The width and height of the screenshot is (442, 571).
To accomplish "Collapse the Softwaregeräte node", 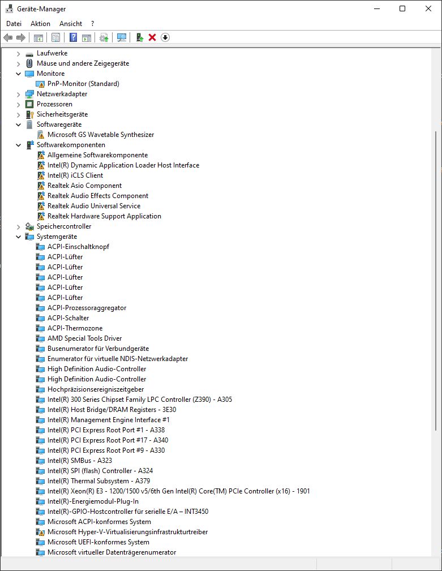I will (x=18, y=124).
